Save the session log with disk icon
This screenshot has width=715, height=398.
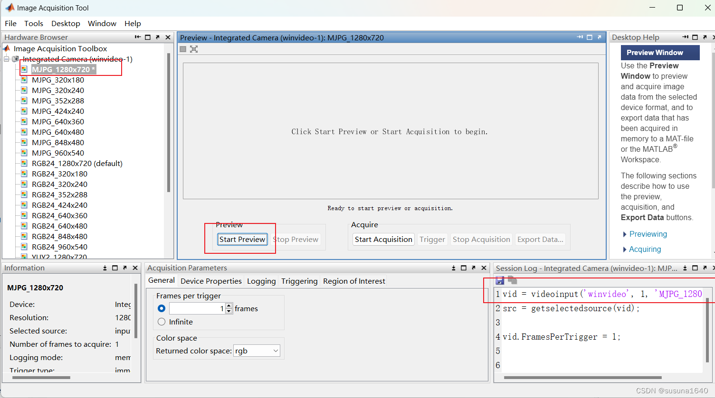(500, 280)
